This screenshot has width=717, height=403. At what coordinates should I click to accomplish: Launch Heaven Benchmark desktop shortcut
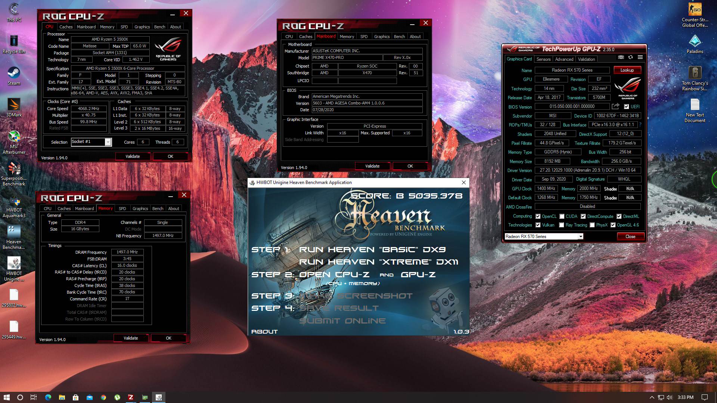pos(14,237)
